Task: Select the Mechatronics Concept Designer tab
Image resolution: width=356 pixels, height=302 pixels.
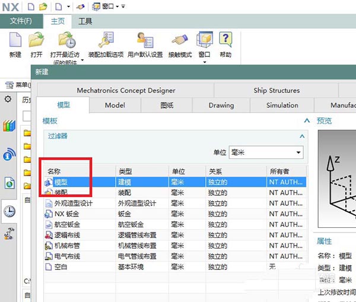Action: (x=126, y=90)
